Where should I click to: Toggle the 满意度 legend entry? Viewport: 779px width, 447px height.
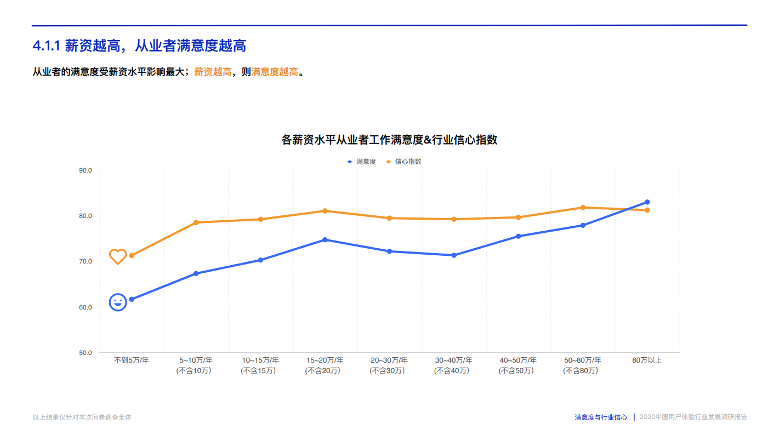[x=361, y=162]
